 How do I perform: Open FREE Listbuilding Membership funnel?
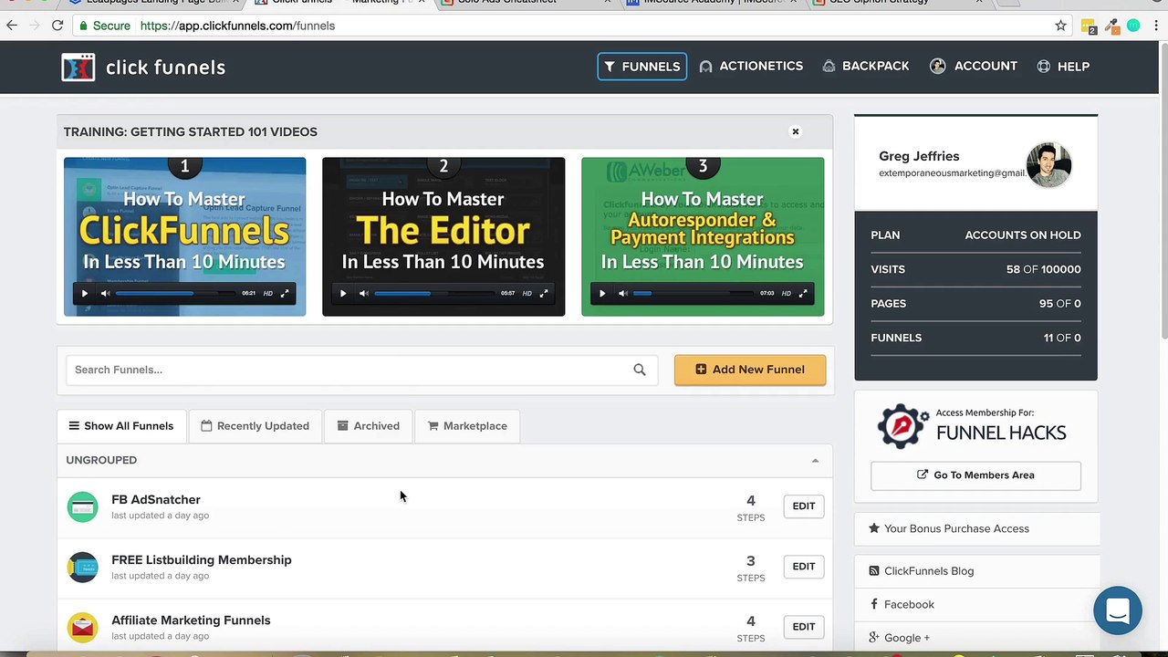click(x=202, y=559)
